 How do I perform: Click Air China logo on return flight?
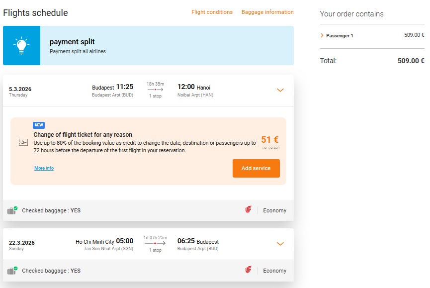pos(249,270)
